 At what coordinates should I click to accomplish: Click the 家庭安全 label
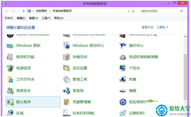click(24, 91)
